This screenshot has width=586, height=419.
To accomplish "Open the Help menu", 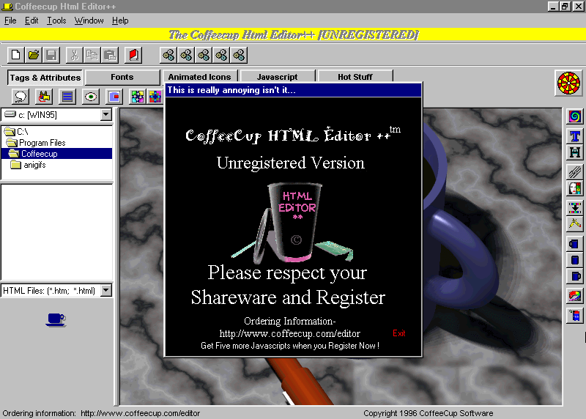I will (120, 21).
